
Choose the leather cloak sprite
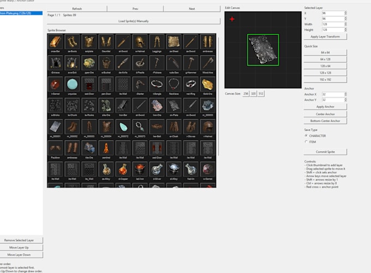click(174, 126)
